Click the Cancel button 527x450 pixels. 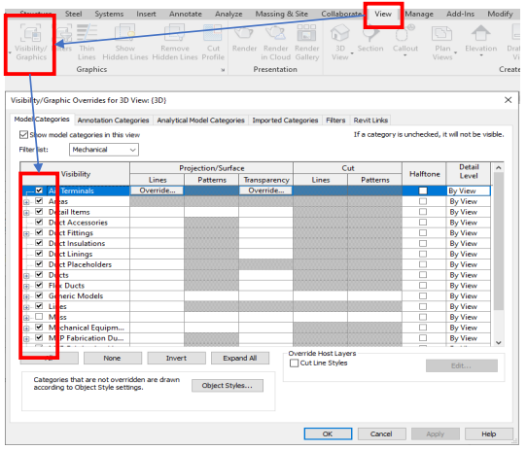[x=381, y=433]
